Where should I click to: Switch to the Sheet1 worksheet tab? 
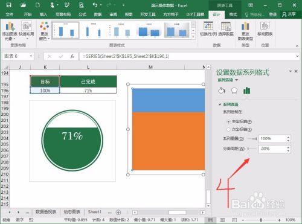[94, 212]
